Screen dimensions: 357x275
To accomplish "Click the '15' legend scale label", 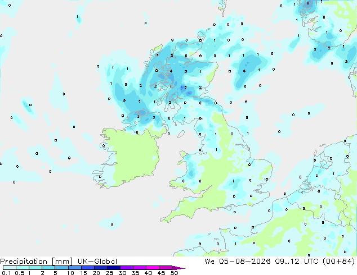I will 83,273.
